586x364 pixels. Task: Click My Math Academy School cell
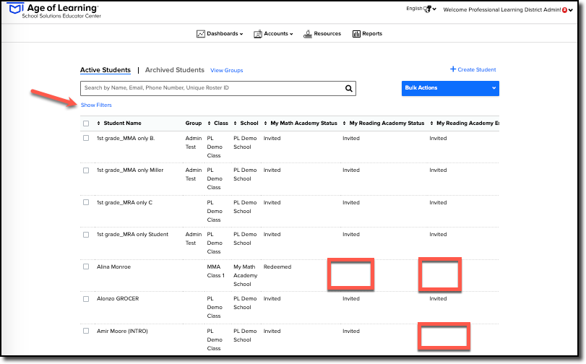246,275
